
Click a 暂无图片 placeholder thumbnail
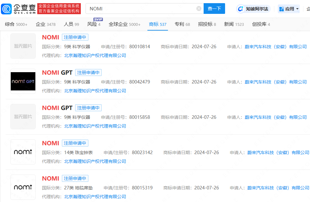[23, 46]
